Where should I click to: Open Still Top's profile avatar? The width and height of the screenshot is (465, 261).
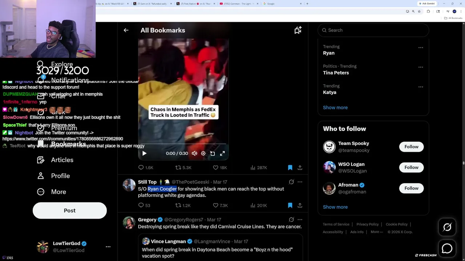pos(129,185)
